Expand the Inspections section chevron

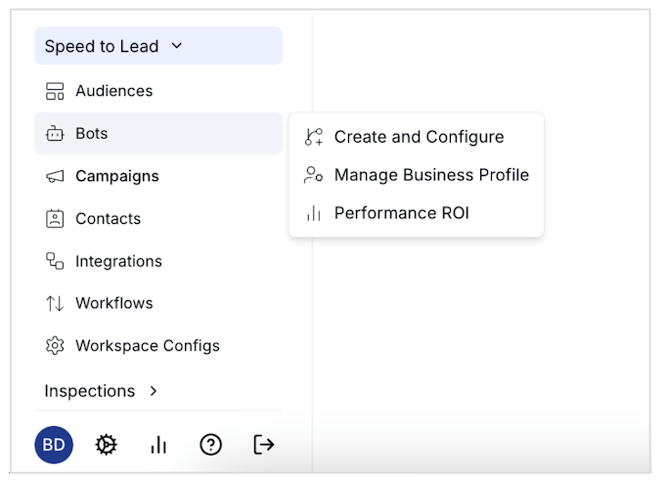pyautogui.click(x=153, y=391)
